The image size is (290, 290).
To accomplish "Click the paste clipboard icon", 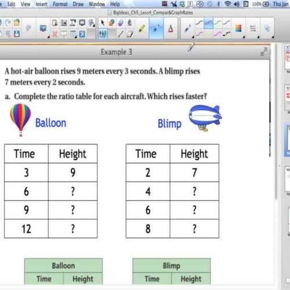I will (x=55, y=23).
